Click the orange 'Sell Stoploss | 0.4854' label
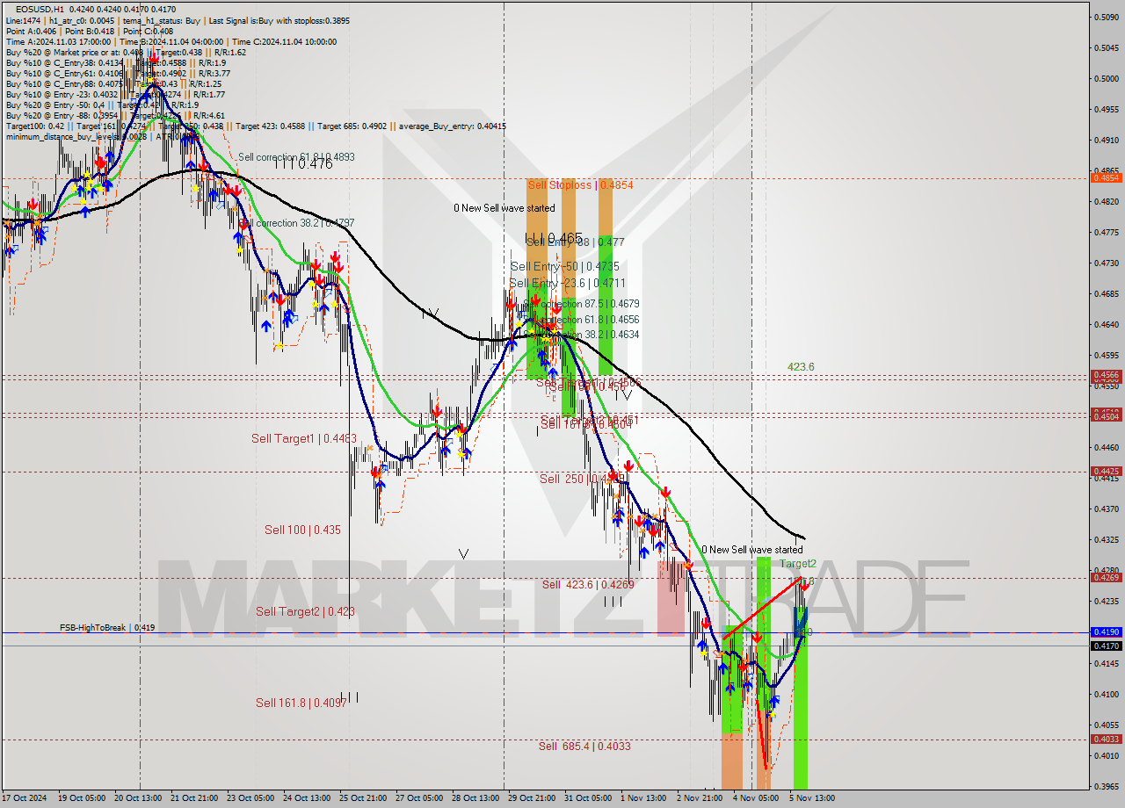 coord(580,185)
